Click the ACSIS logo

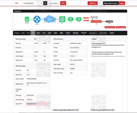pyautogui.click(x=16, y=3)
